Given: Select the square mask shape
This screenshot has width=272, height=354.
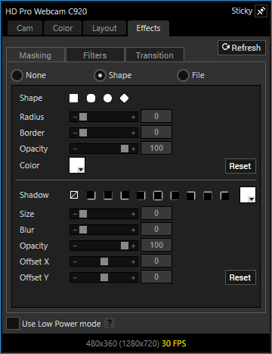Looking at the screenshot, I should click(73, 98).
